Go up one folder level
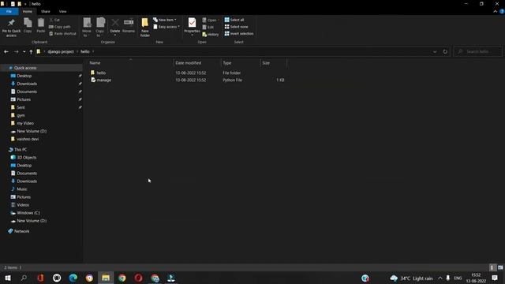Screen dimensions: 505x284 (31, 51)
